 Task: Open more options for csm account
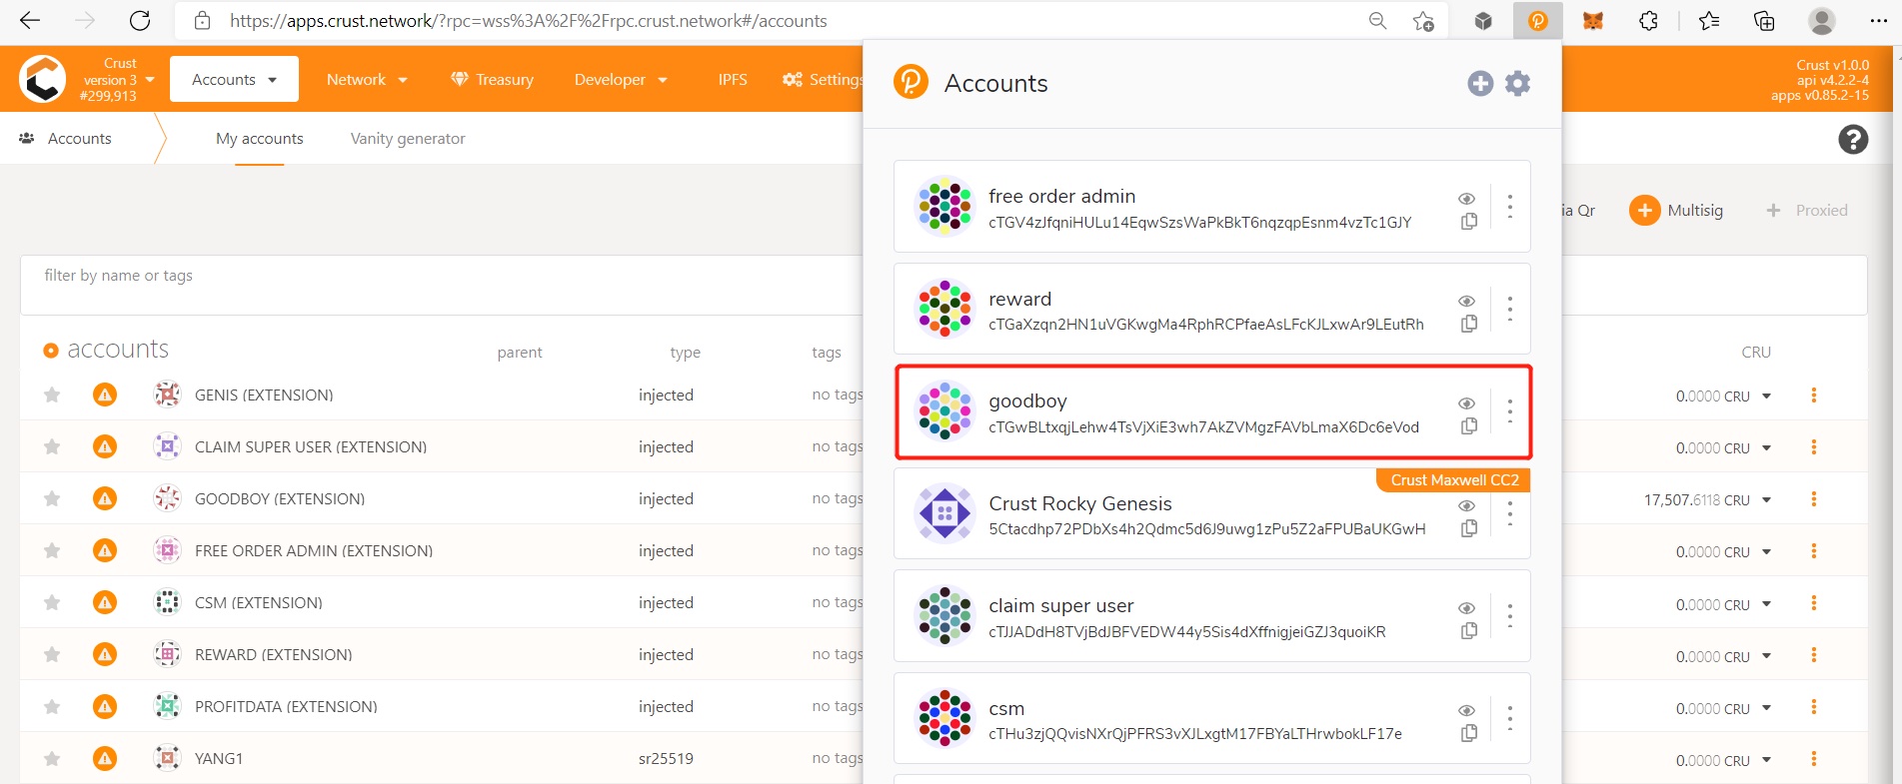(1509, 718)
